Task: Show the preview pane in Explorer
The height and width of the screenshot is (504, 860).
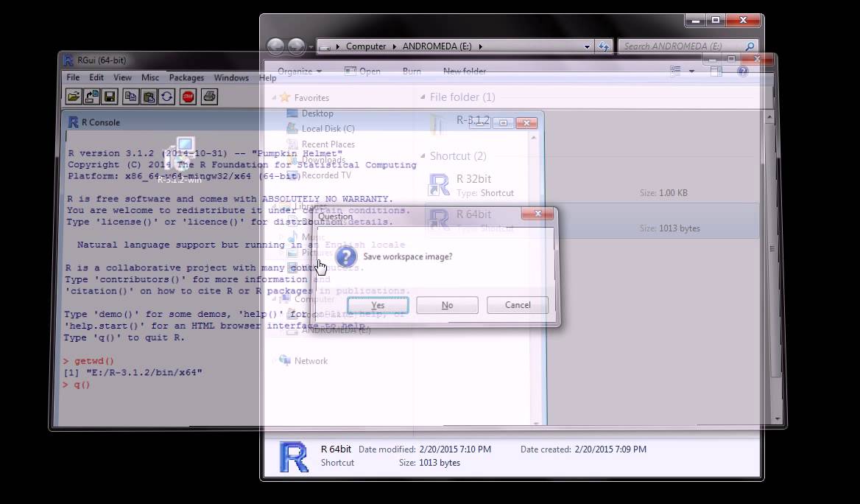Action: click(x=716, y=71)
